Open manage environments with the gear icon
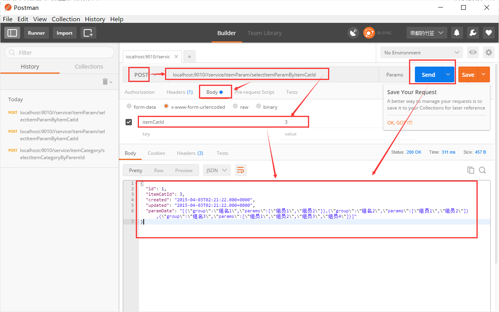The width and height of the screenshot is (499, 312). tap(489, 52)
